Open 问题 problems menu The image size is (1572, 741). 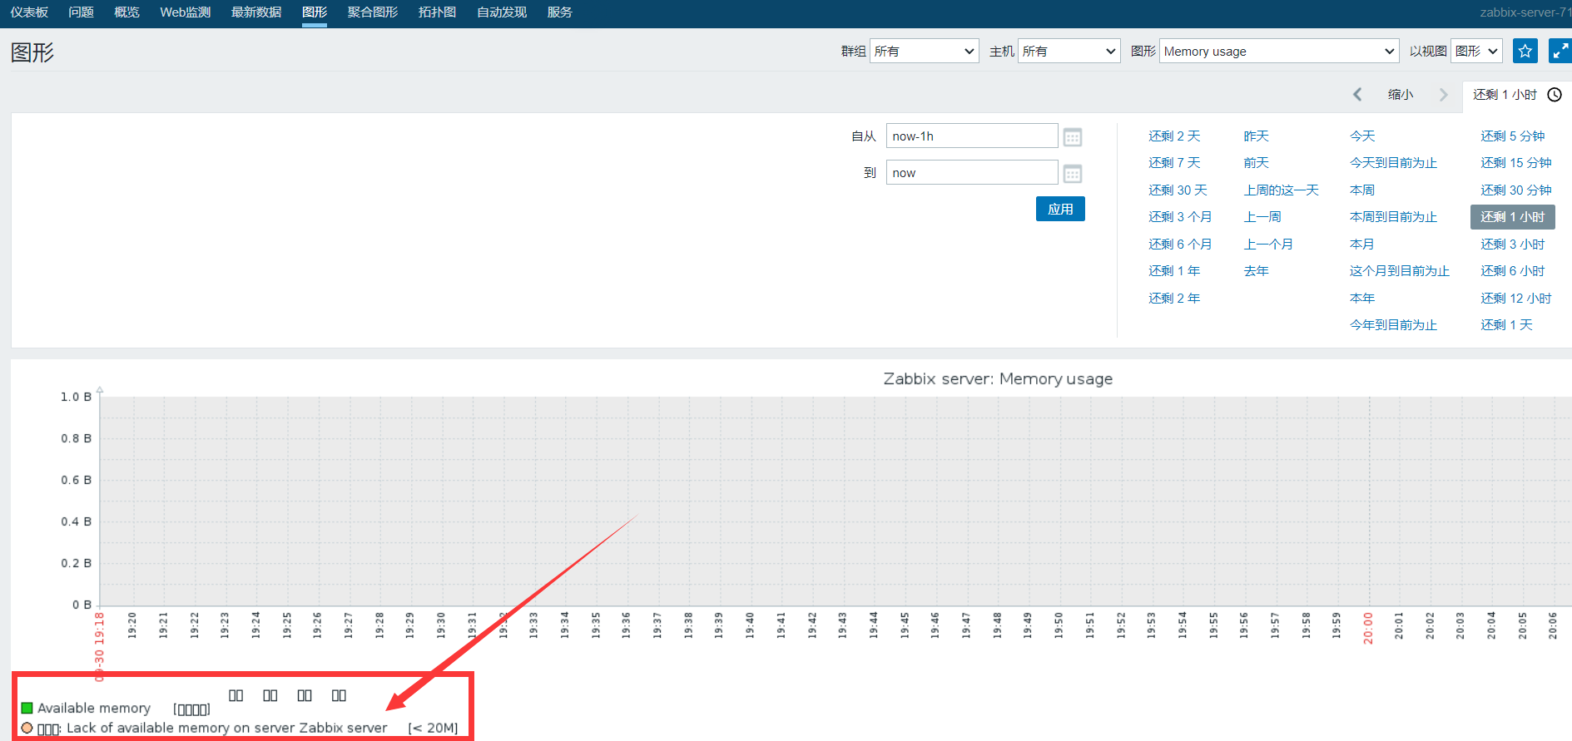pos(81,12)
